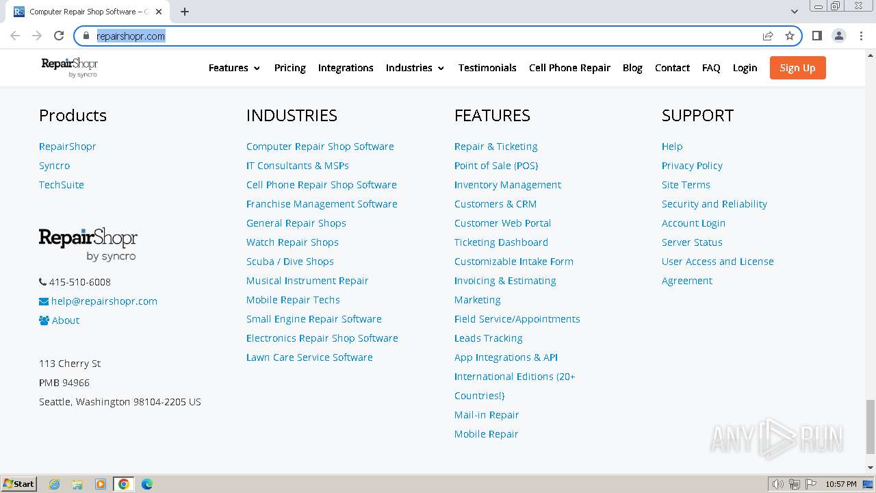Viewport: 876px width, 493px height.
Task: Open Internet Explorer from the taskbar
Action: (54, 484)
